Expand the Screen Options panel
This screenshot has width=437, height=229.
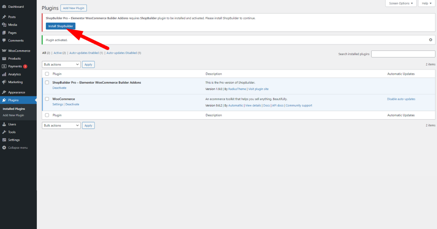(401, 3)
